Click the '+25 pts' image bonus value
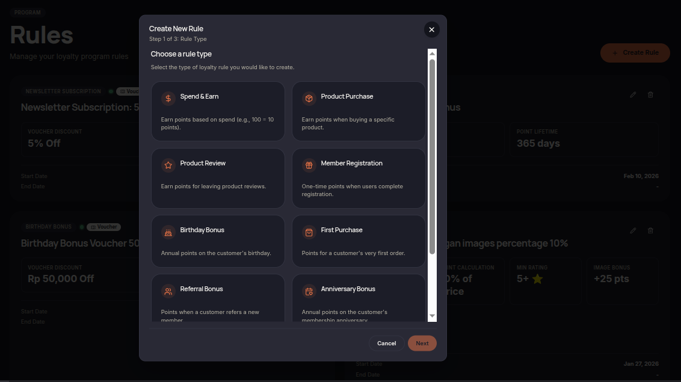This screenshot has height=382, width=681. pyautogui.click(x=611, y=279)
